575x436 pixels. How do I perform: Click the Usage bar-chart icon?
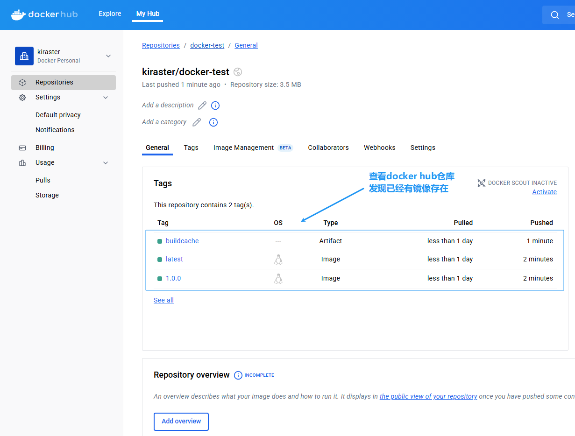(22, 162)
